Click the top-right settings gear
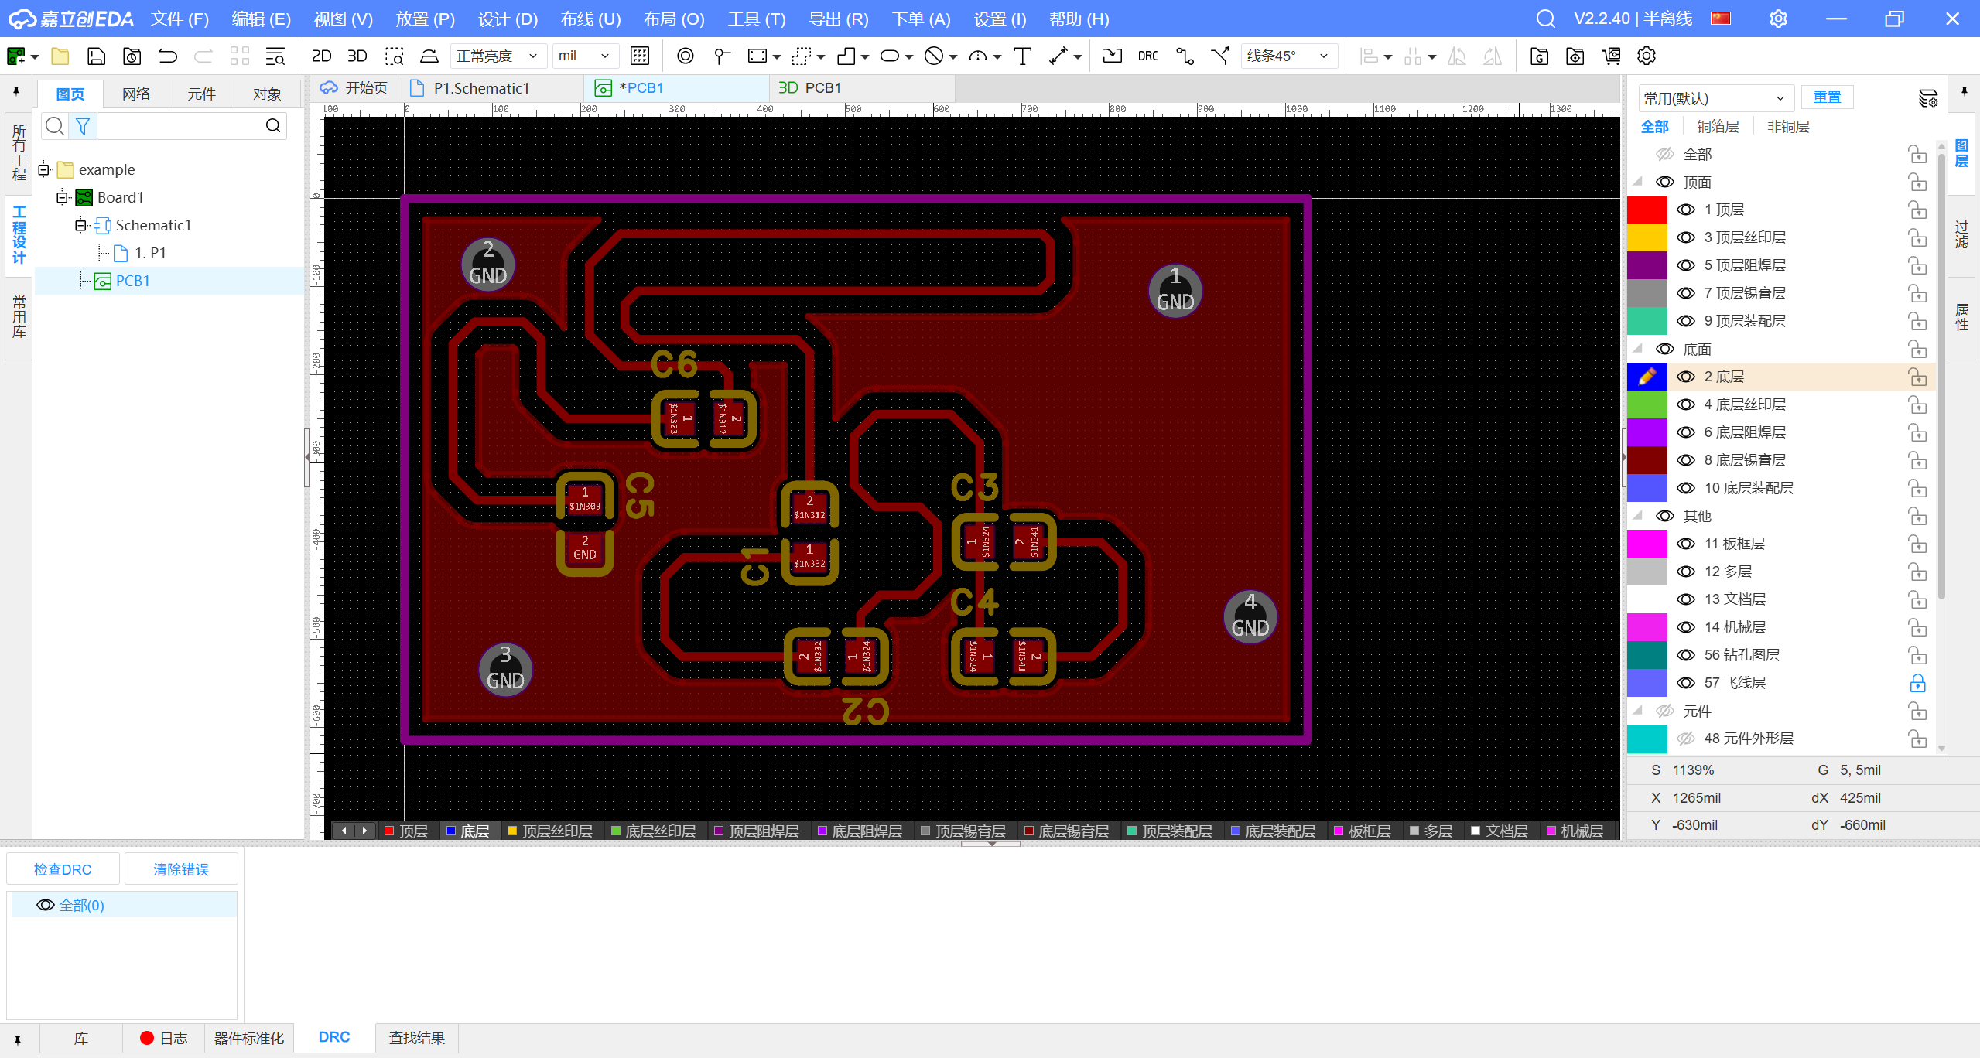The width and height of the screenshot is (1980, 1058). pos(1778,19)
